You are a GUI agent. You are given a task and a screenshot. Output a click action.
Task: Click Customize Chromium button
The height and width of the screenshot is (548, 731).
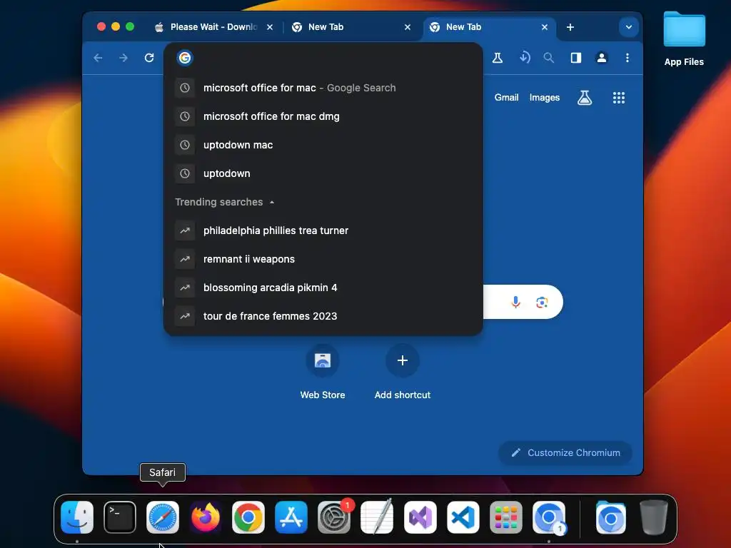coord(565,452)
